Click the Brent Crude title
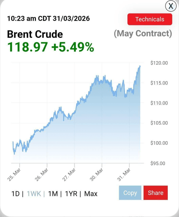This screenshot has width=179, height=217. 35,34
